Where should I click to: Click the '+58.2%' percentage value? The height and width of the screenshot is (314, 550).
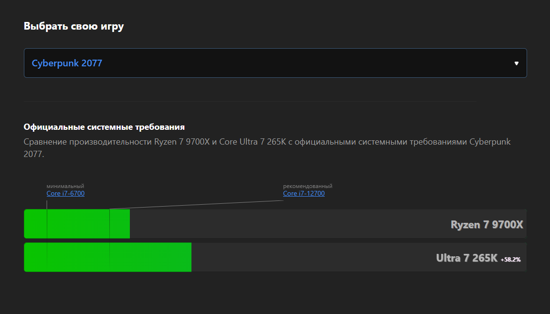click(x=511, y=260)
